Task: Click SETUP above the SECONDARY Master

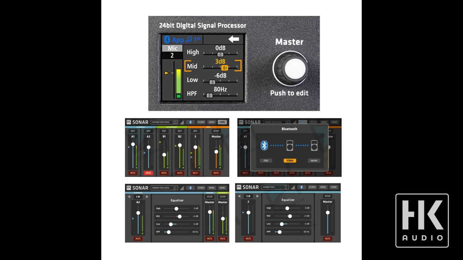Action: [223, 197]
